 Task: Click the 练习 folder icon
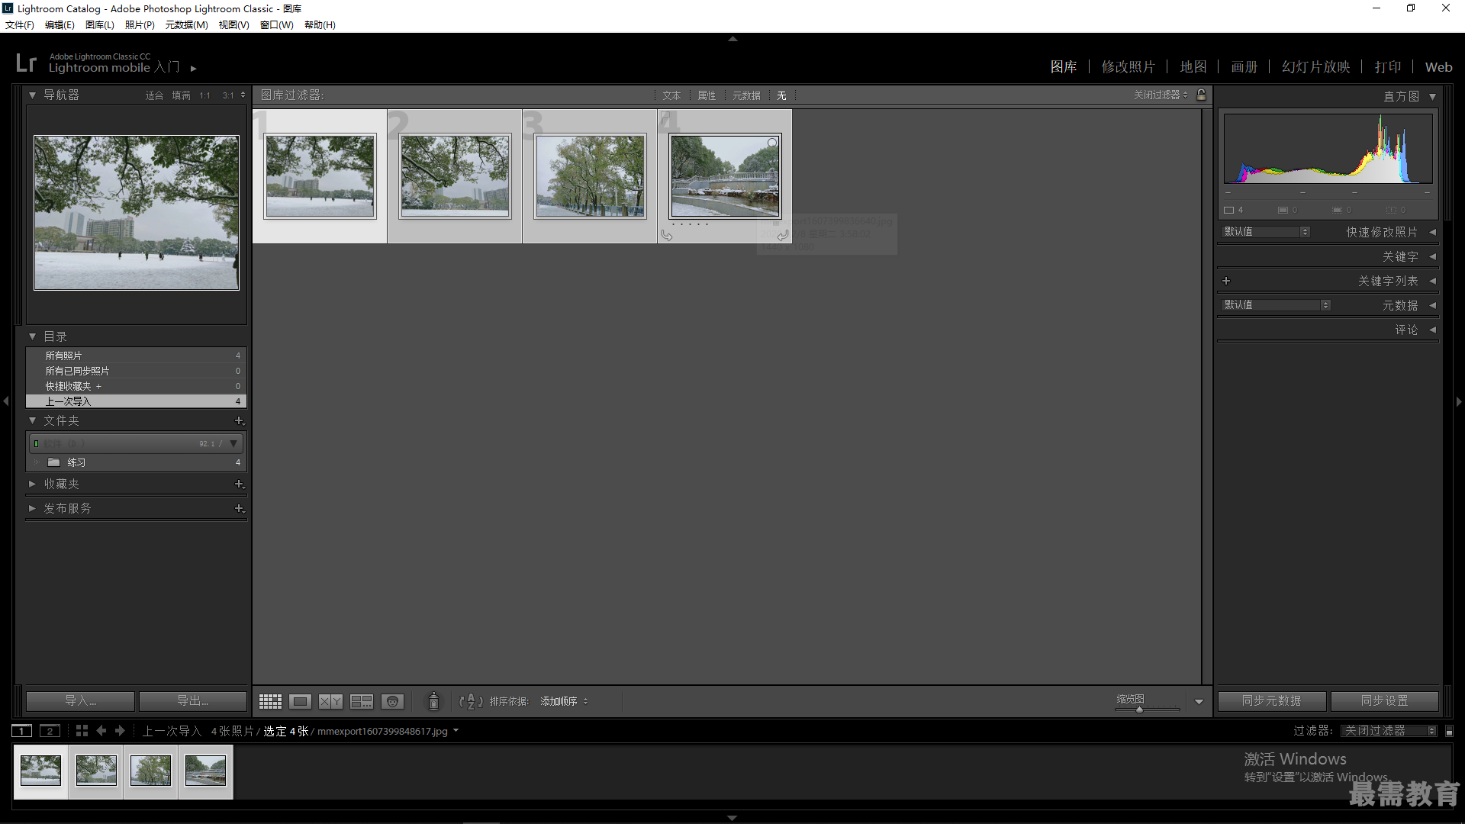tap(53, 462)
